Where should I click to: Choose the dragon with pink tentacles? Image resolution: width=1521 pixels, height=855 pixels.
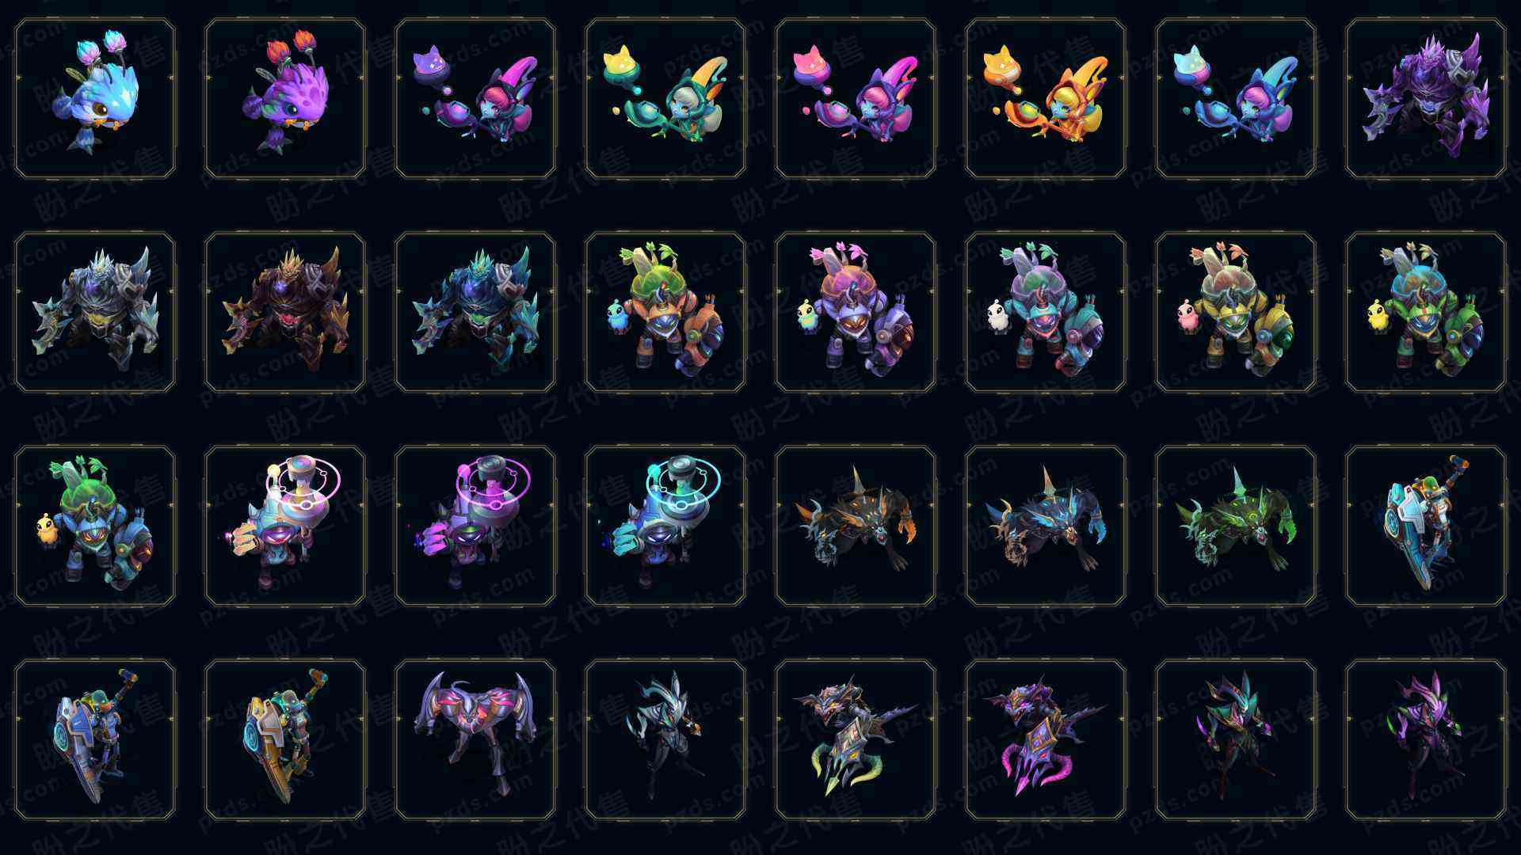click(x=1046, y=739)
